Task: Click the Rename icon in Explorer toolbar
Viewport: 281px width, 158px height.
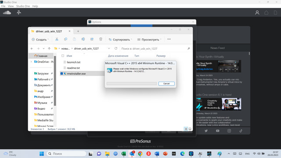Action: coord(83,39)
